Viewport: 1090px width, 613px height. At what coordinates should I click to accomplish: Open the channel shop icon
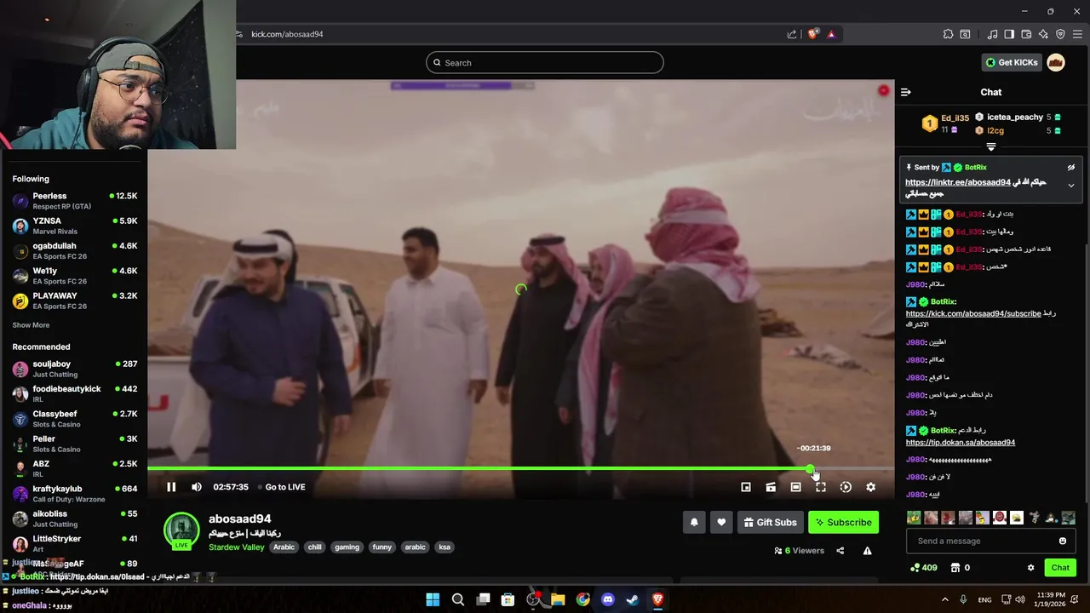(x=955, y=568)
